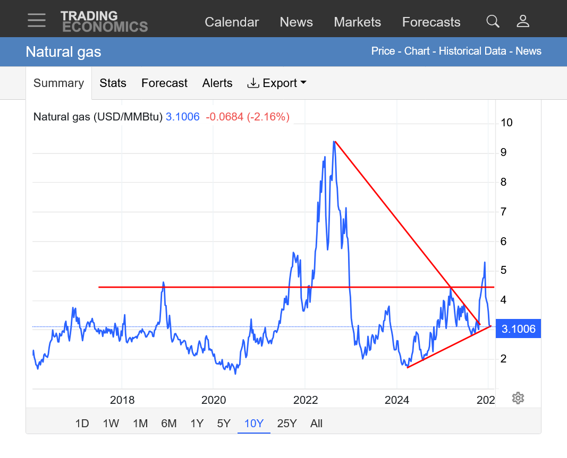Select the Summary tab

58,83
